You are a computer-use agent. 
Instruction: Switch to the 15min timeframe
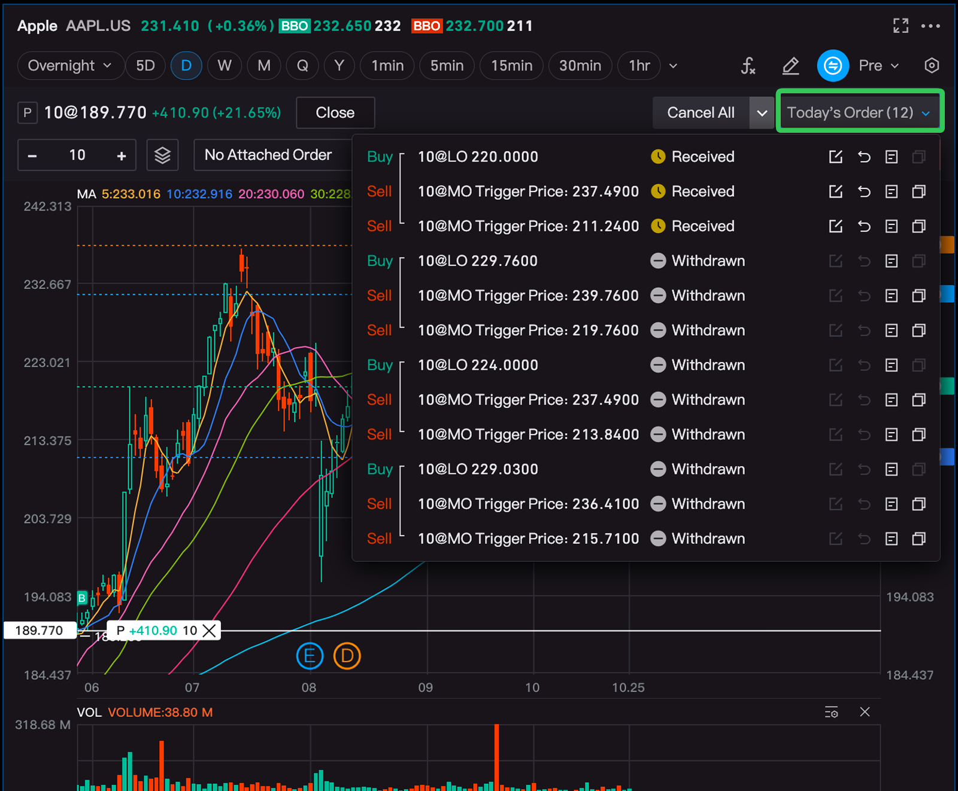tap(511, 66)
